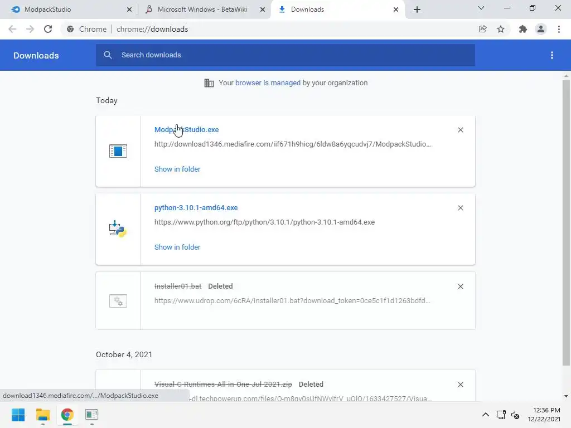
Task: Open the muted volume tray icon
Action: [x=515, y=415]
